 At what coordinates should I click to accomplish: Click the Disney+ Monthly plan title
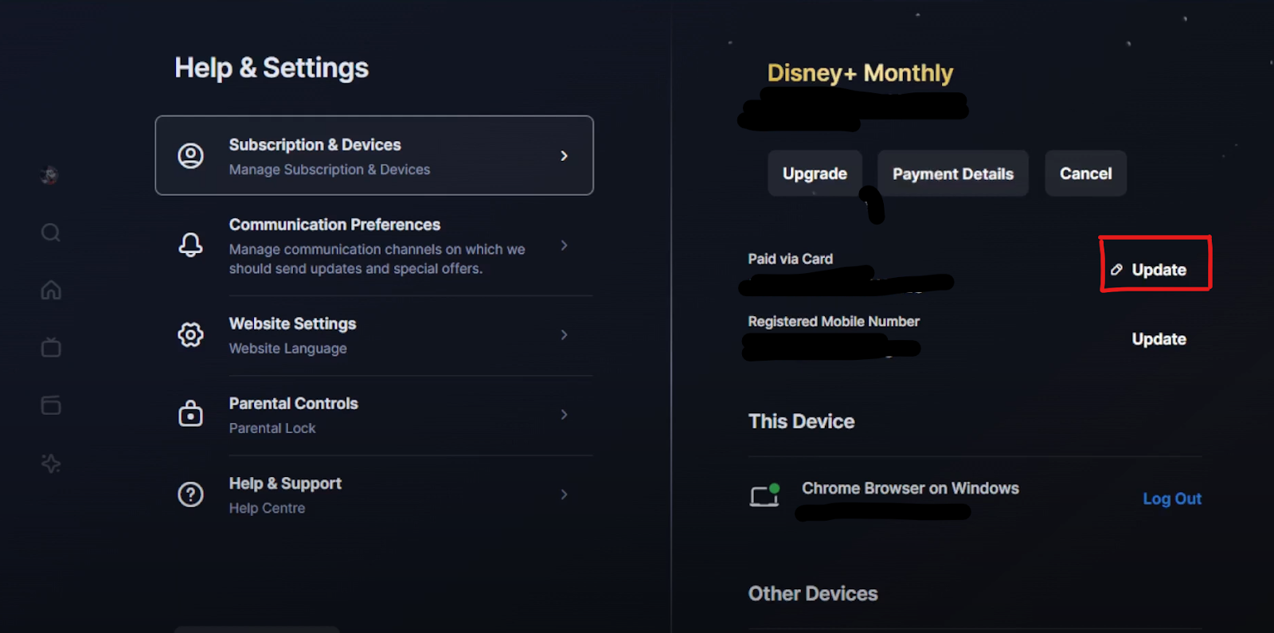pos(860,73)
